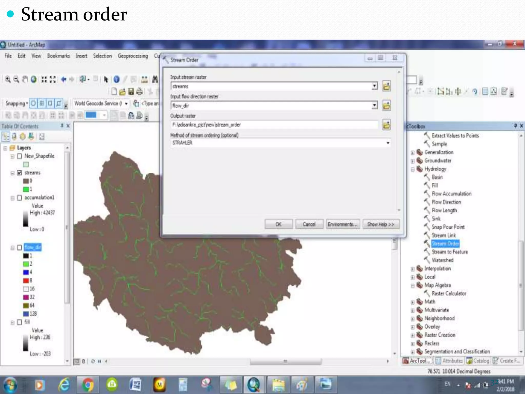This screenshot has width=525, height=394.
Task: Select the Zoom Out tool
Action: pyautogui.click(x=16, y=80)
